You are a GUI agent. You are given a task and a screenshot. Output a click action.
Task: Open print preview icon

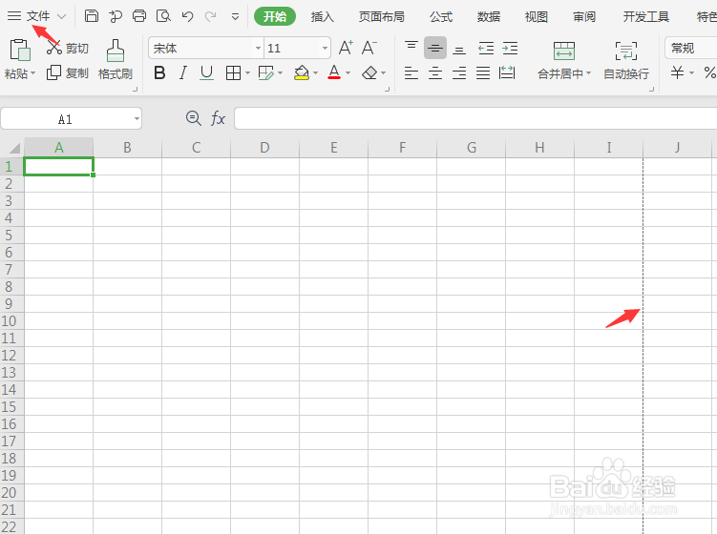(163, 16)
